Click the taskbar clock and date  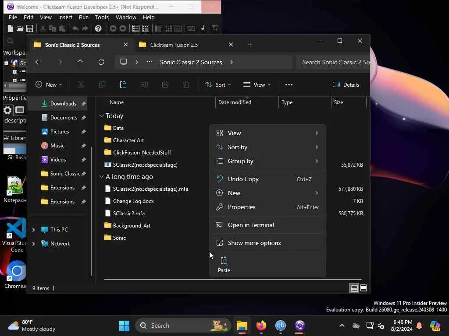(402, 325)
